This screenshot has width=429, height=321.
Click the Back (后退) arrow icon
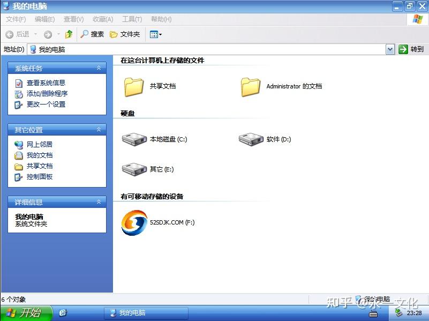[x=9, y=34]
